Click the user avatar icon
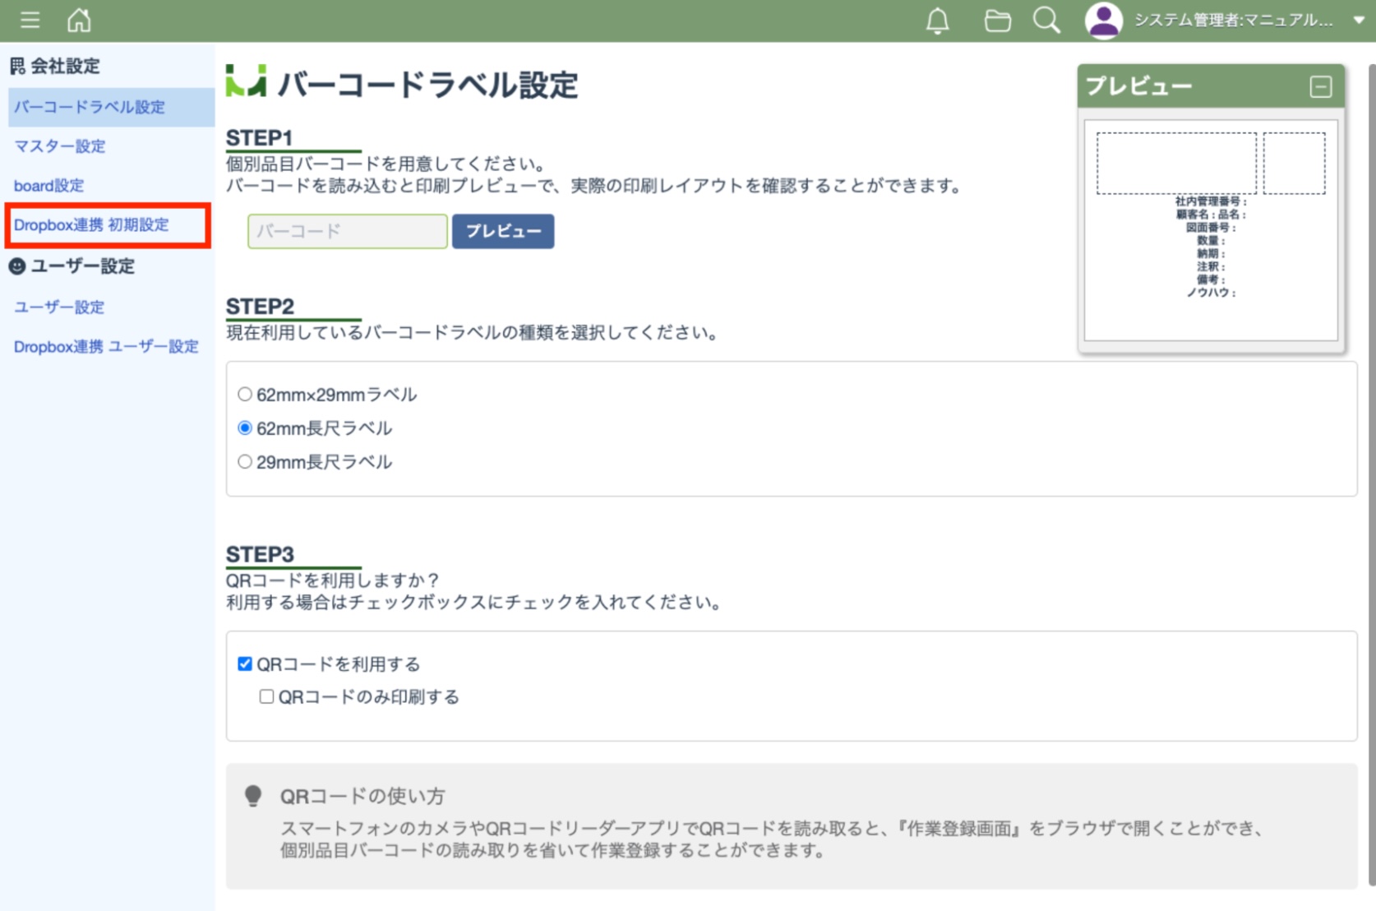 (1103, 21)
